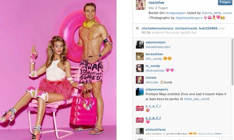
Task: Click the Folgen follow button
Action: tap(225, 2)
